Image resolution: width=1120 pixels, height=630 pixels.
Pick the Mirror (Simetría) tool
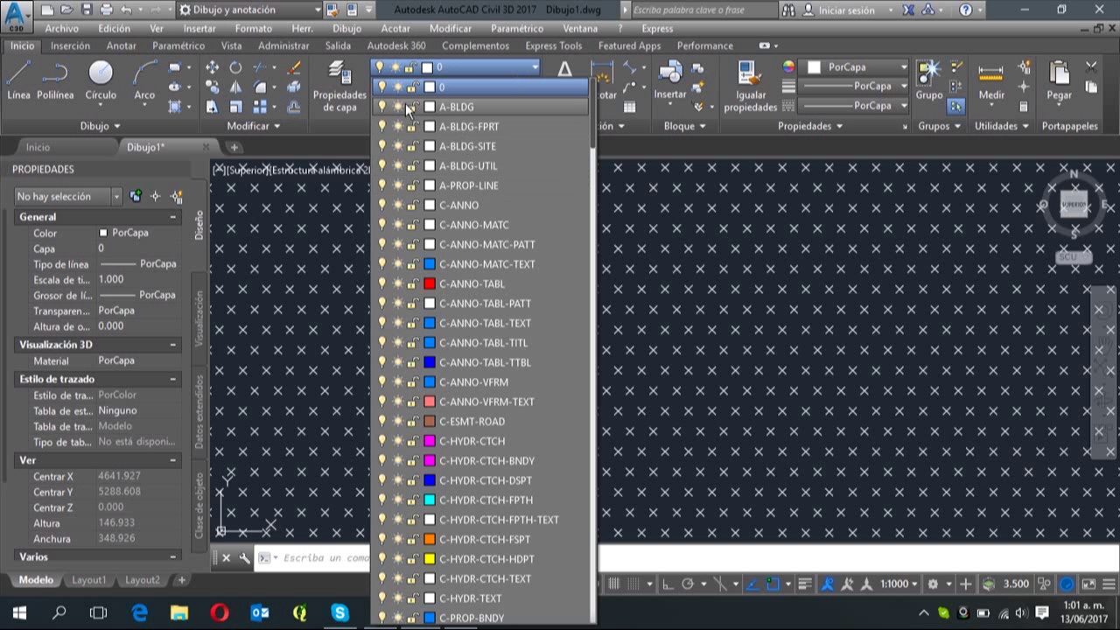click(x=235, y=87)
